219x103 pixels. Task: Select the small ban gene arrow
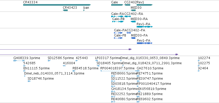point(84,10)
